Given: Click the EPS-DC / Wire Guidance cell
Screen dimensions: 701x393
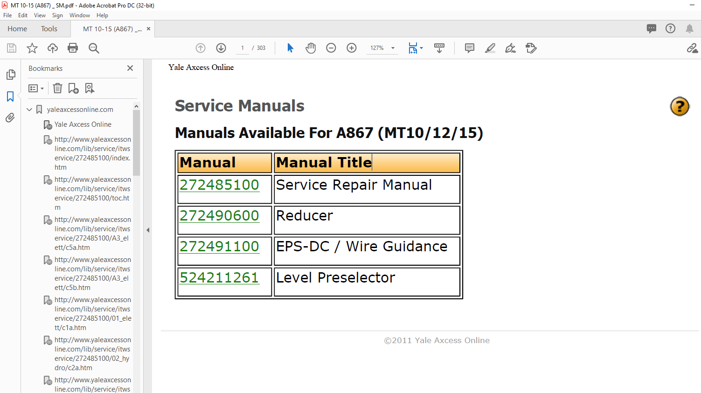Looking at the screenshot, I should point(367,251).
